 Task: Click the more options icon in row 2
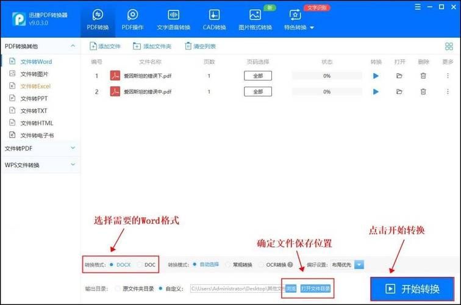tap(449, 91)
